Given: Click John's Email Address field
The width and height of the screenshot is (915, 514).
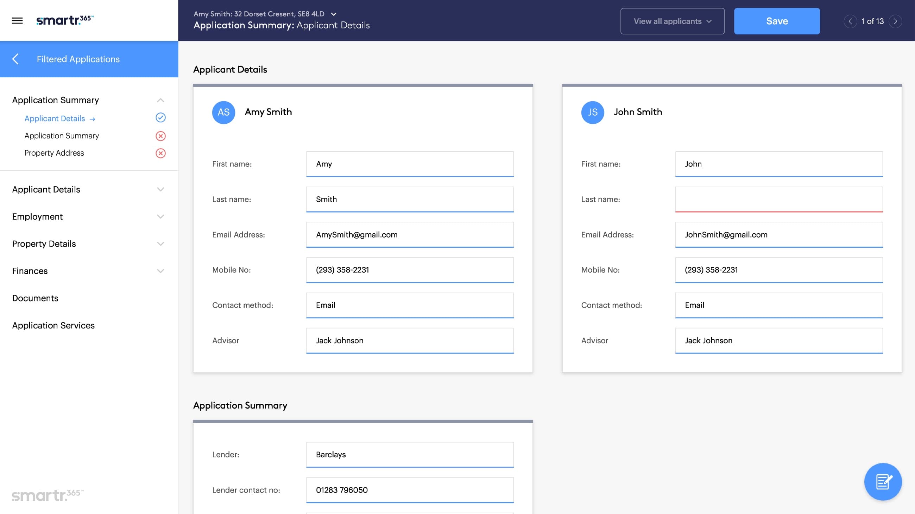Looking at the screenshot, I should 778,234.
